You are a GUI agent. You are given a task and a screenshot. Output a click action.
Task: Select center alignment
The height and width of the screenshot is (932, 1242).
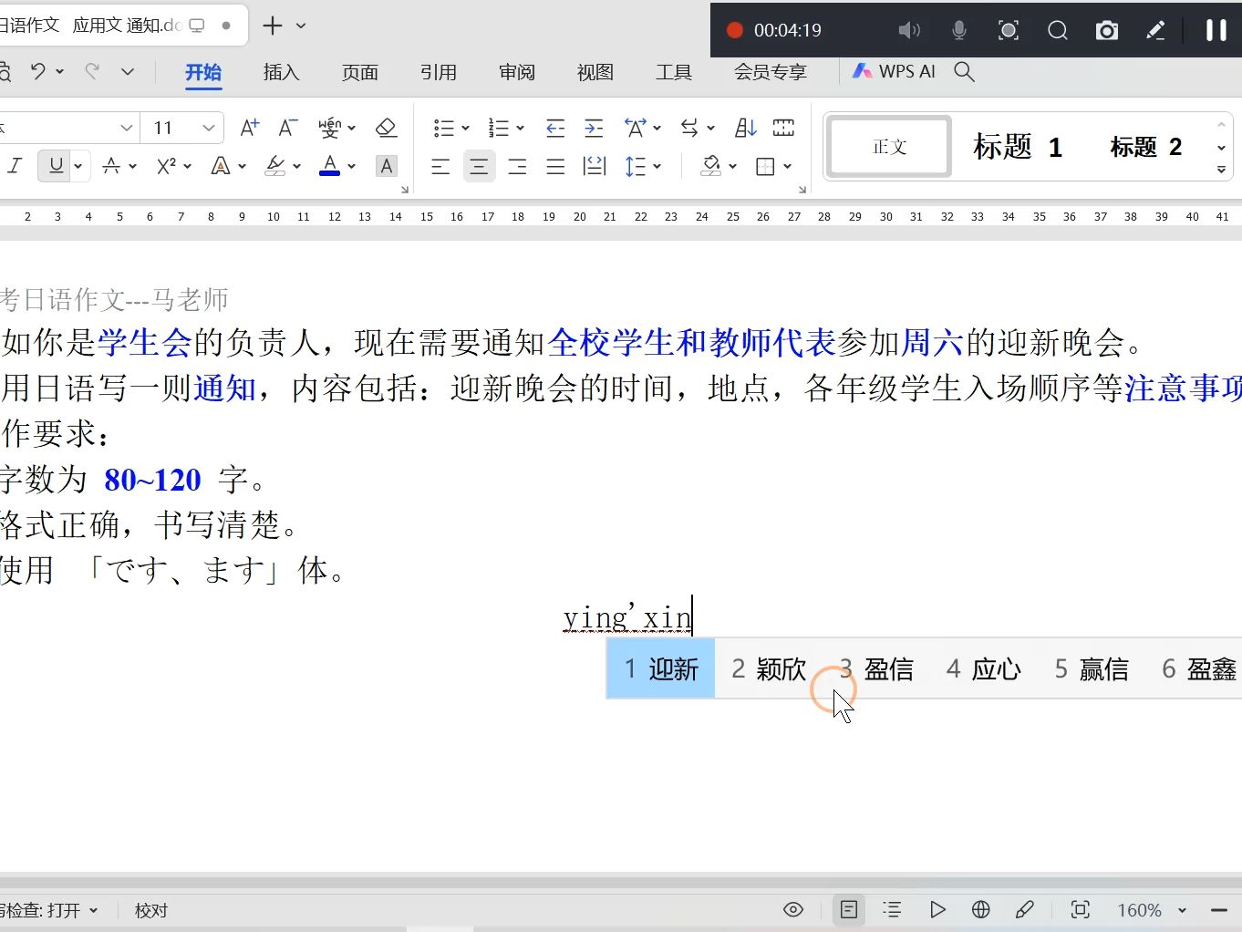(x=479, y=166)
